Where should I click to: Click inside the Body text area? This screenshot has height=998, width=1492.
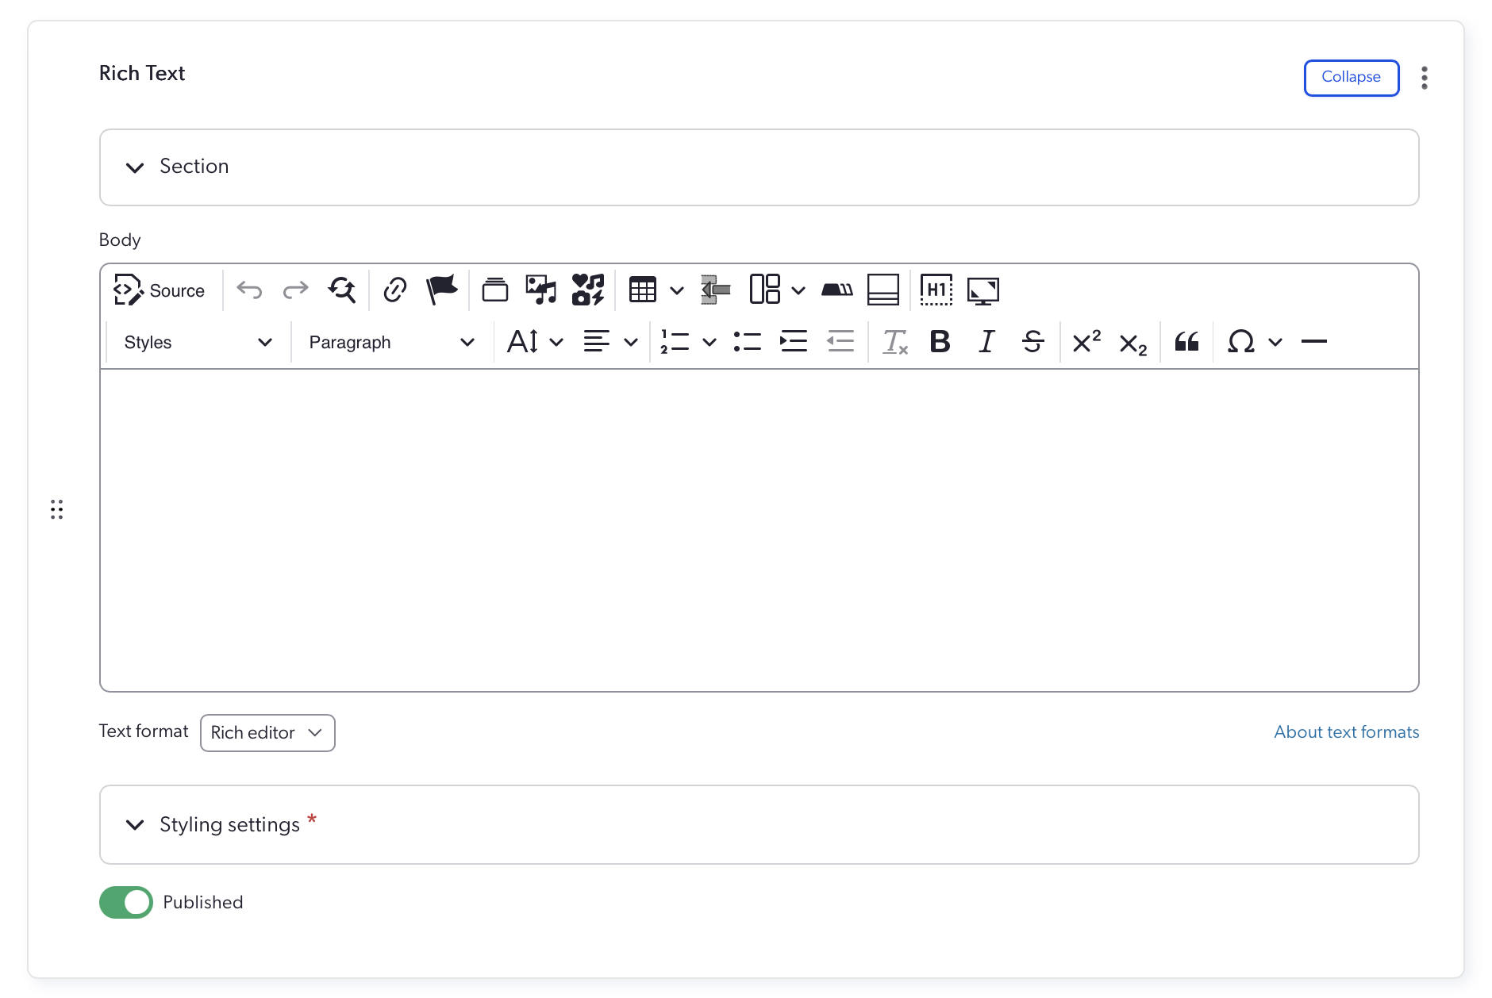click(x=759, y=530)
